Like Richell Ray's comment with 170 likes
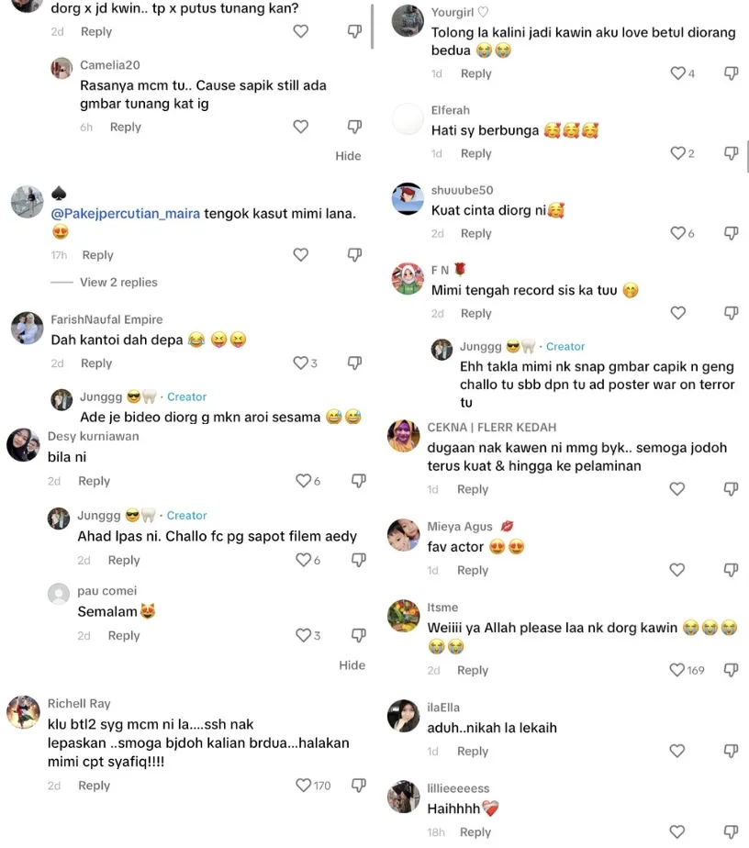Viewport: 749px width, 848px height. [304, 786]
